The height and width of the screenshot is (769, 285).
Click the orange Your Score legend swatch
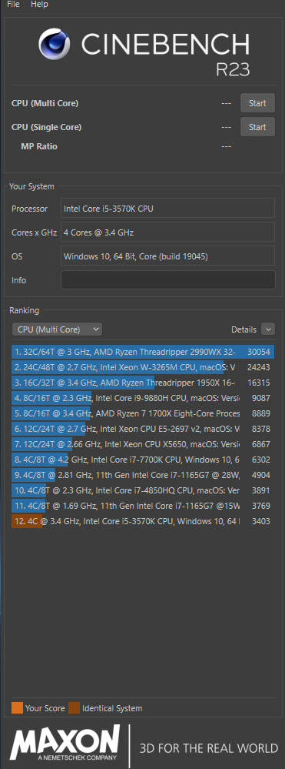(x=17, y=707)
